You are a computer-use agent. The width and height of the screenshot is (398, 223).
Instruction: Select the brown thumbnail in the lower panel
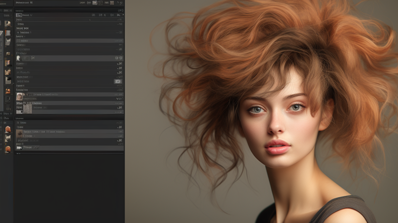(x=19, y=134)
